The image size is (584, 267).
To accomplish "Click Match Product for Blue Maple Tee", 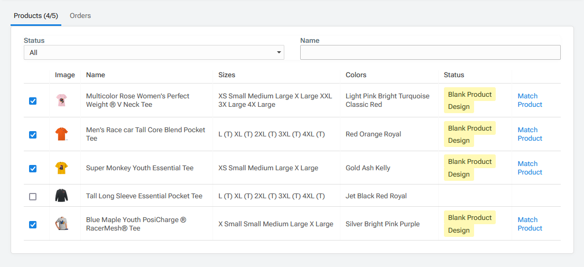I will (x=530, y=224).
